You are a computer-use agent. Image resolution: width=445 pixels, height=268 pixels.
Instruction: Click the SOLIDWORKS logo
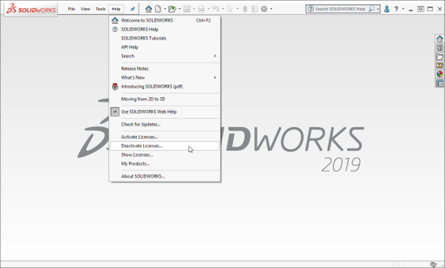pyautogui.click(x=31, y=10)
